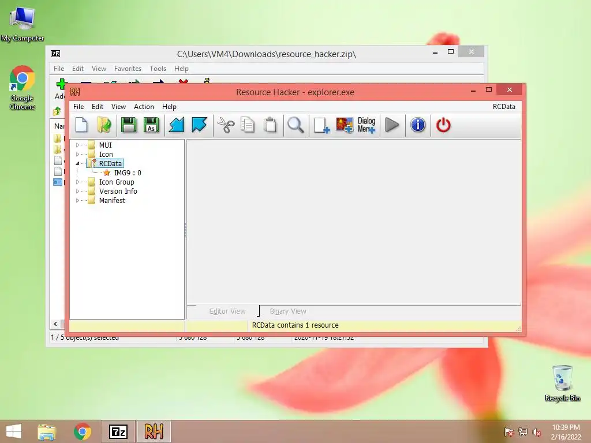Select the RCData folder
Viewport: 591px width, 443px height.
point(110,163)
